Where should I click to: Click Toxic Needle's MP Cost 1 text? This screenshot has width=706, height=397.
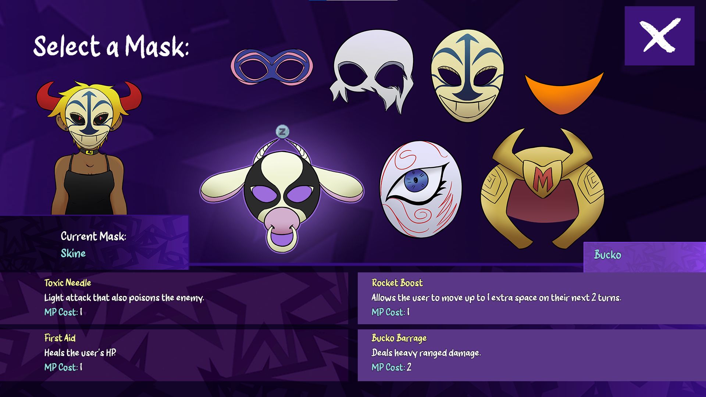(63, 312)
